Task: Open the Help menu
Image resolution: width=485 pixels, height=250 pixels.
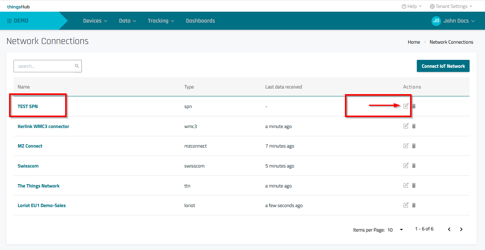Action: pos(412,6)
